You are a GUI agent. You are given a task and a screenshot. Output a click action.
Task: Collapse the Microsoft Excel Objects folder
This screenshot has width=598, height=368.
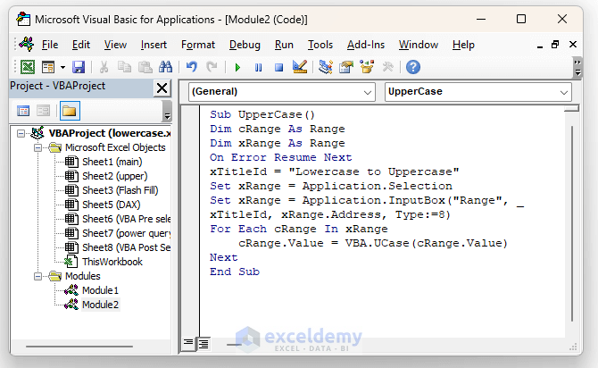[37, 147]
